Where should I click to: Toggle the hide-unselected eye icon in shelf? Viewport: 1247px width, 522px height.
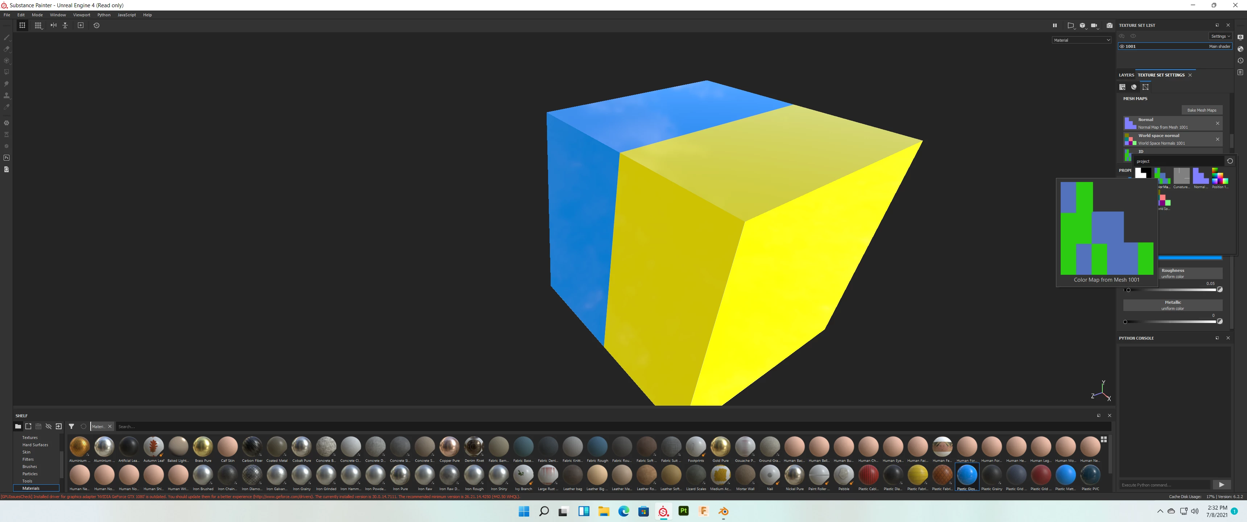point(49,427)
